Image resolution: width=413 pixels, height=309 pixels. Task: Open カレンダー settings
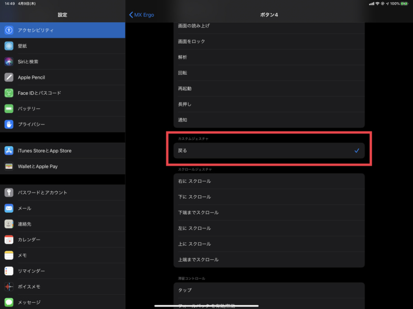[x=62, y=239]
